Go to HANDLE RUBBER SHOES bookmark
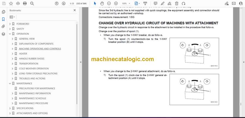 tap(32, 59)
